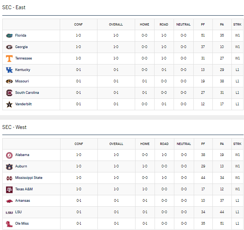Image resolution: width=244 pixels, height=230 pixels.
Task: Sort SEC East by CONF column
Action: point(78,24)
